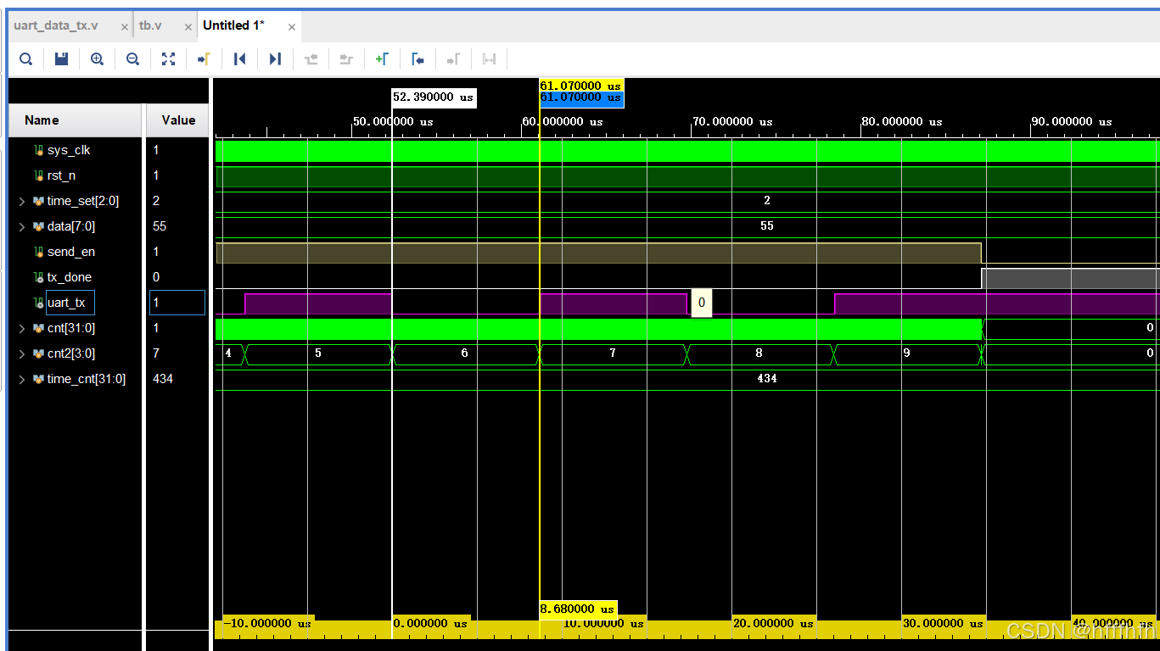The image size is (1160, 651).
Task: Save the waveform configuration
Action: 61,58
